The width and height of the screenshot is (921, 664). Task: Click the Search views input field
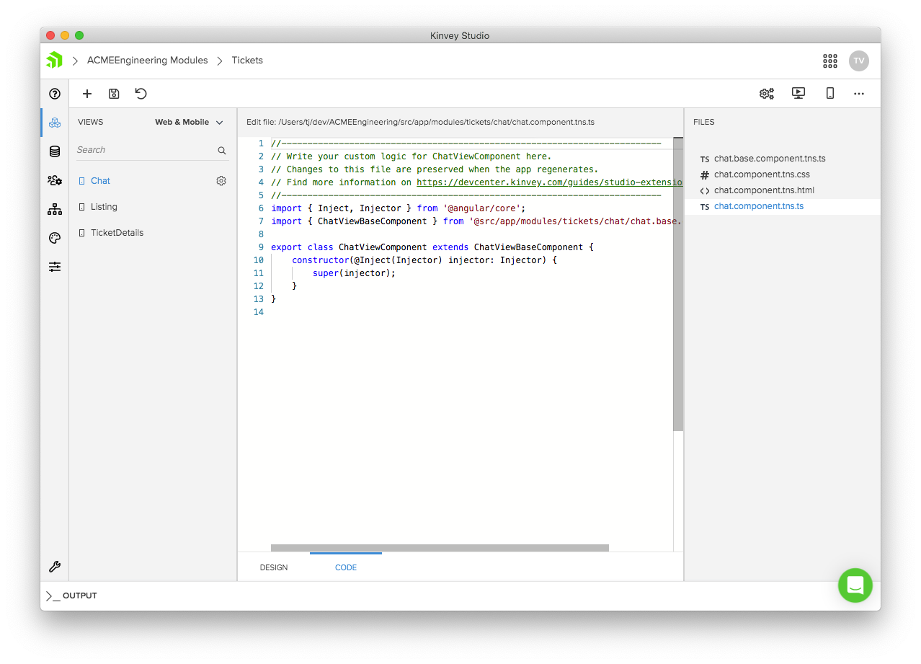[144, 150]
